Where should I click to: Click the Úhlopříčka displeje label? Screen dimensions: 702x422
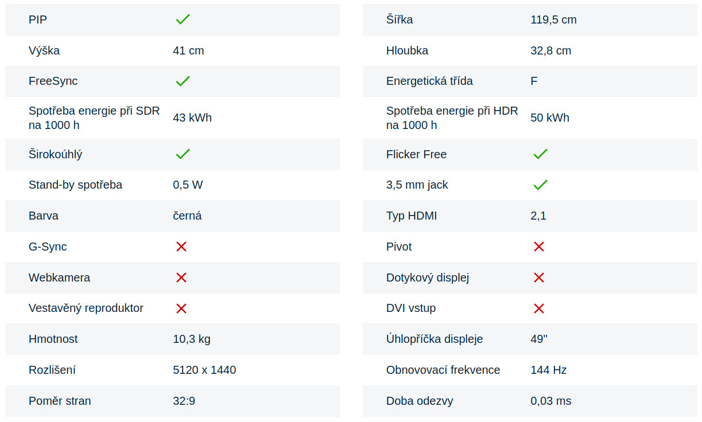[435, 339]
